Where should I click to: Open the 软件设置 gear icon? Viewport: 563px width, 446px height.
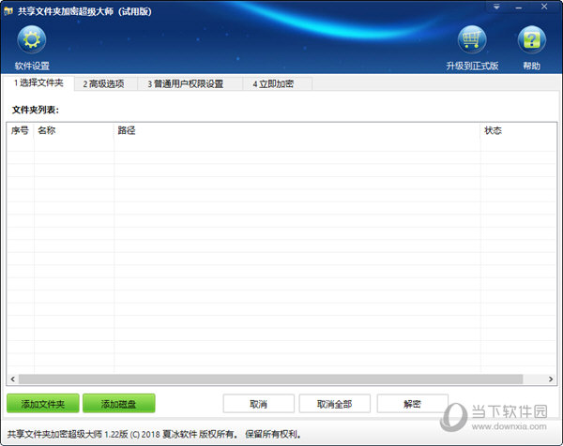tap(32, 39)
